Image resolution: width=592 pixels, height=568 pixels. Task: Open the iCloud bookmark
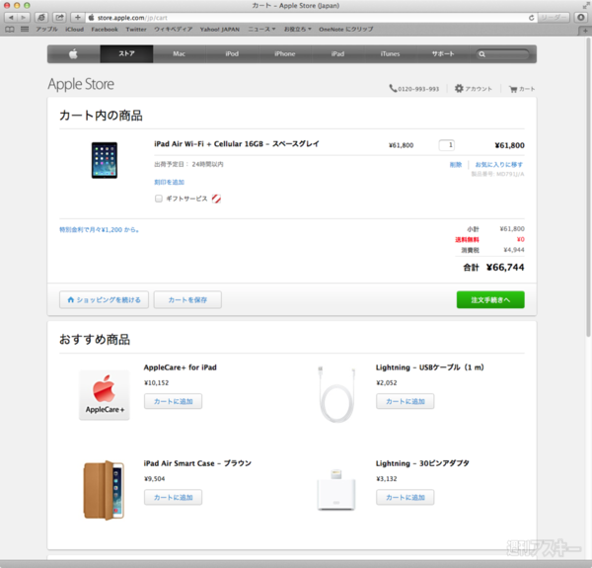[74, 29]
